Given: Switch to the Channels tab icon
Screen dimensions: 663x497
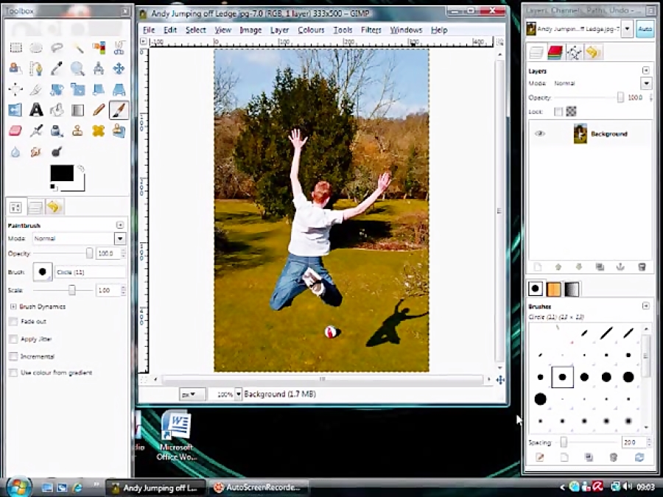Looking at the screenshot, I should 555,52.
